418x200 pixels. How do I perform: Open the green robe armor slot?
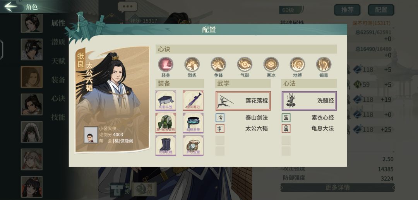(x=166, y=123)
